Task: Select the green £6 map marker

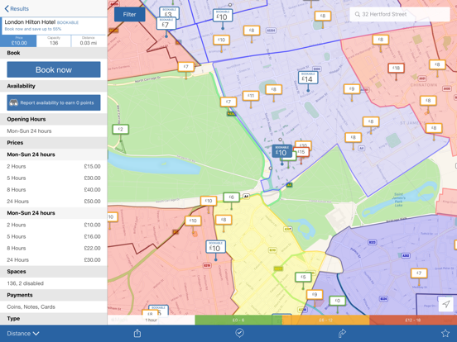Action: click(232, 197)
